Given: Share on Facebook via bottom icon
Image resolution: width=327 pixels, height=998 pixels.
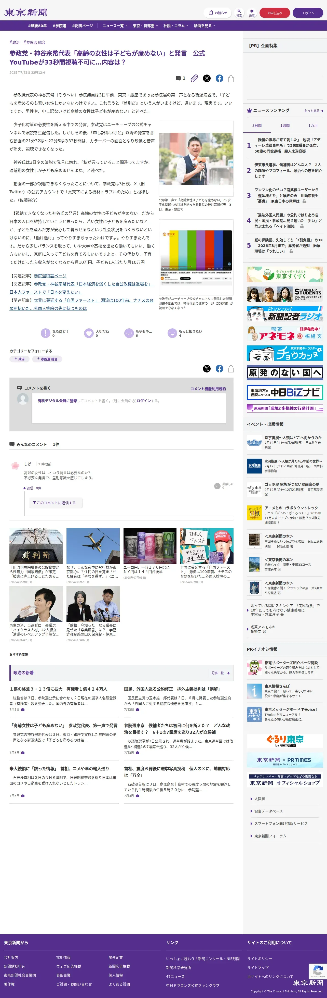Looking at the screenshot, I should pyautogui.click(x=220, y=368).
